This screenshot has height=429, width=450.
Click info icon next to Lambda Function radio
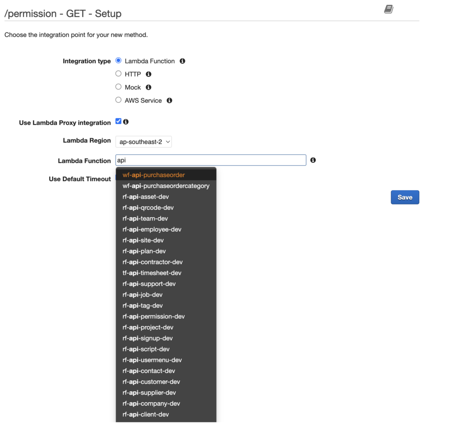[x=182, y=61]
